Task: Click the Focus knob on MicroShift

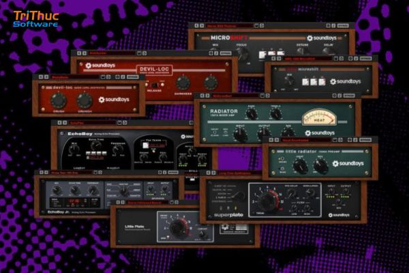Action: [242, 54]
